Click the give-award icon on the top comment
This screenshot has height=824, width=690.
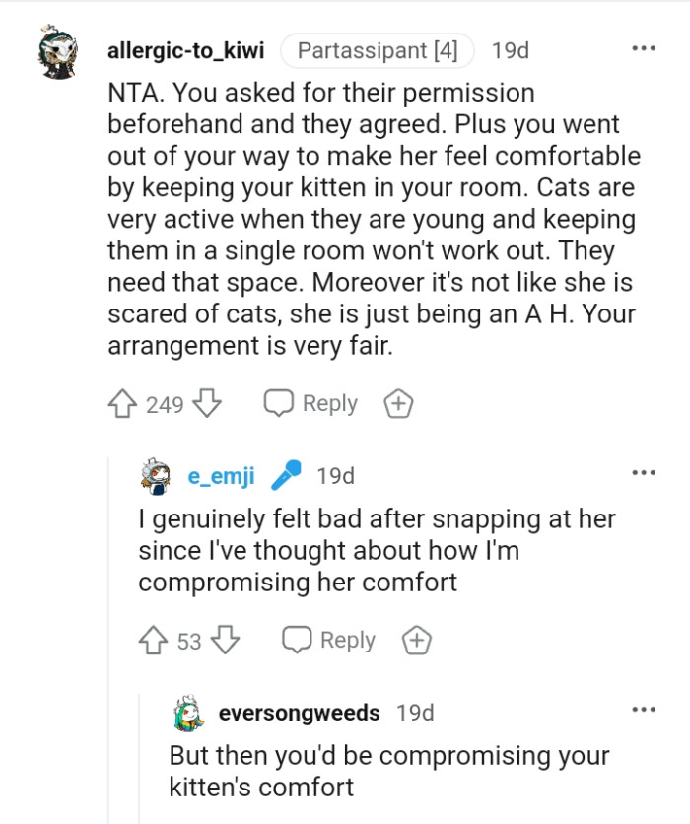click(398, 402)
